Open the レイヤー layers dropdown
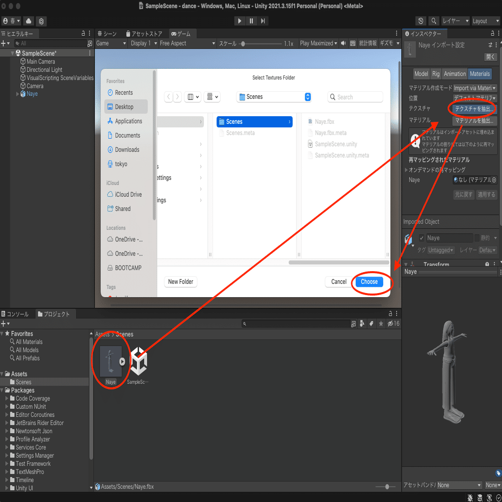 [x=455, y=21]
